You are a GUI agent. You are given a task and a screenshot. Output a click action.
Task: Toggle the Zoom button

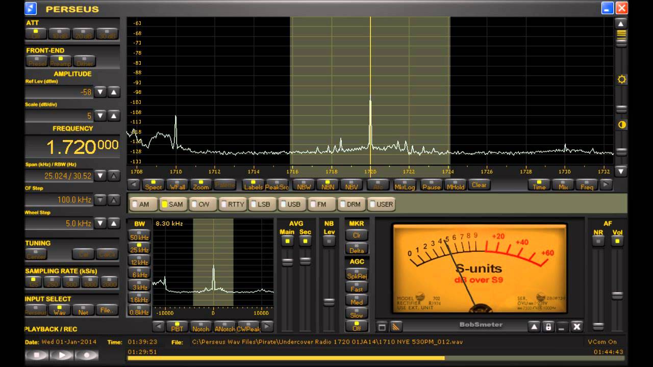(x=201, y=185)
